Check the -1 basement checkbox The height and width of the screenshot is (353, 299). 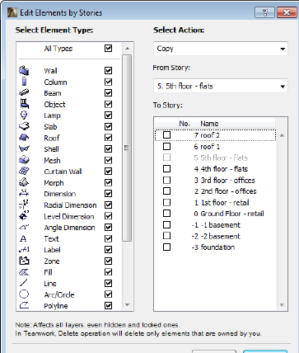(166, 224)
